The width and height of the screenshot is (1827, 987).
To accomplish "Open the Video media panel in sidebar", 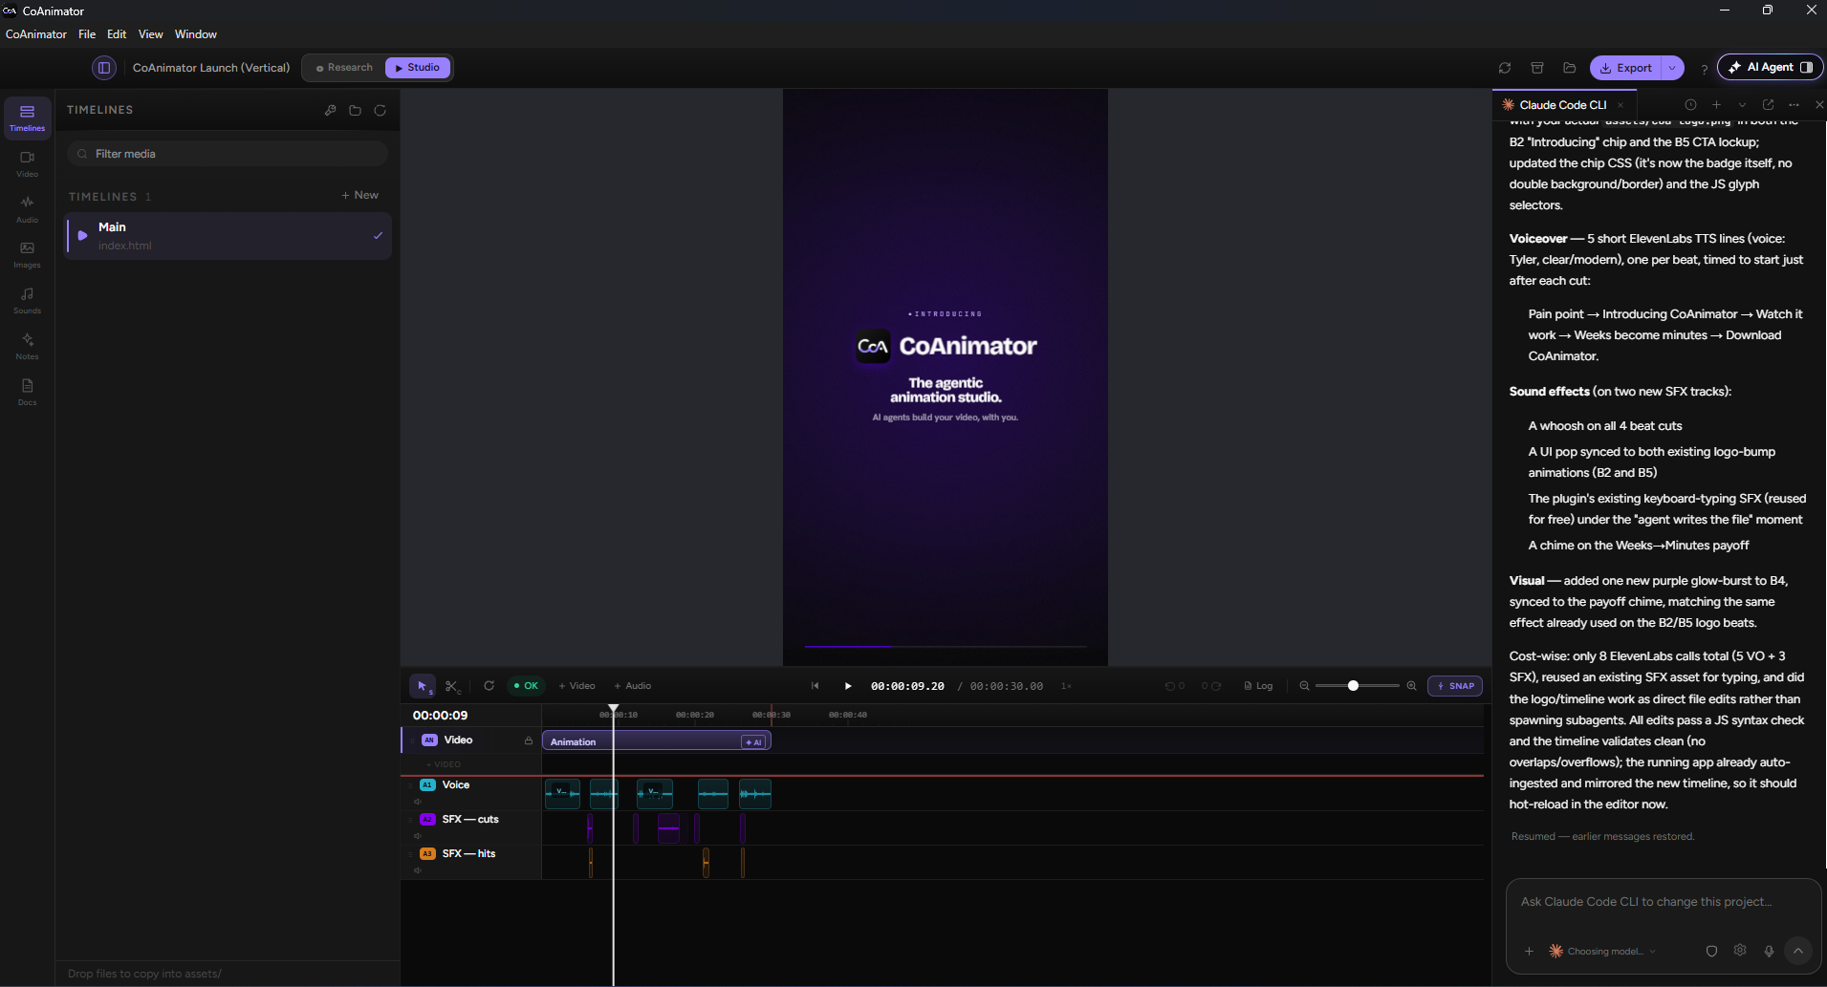I will [x=27, y=163].
